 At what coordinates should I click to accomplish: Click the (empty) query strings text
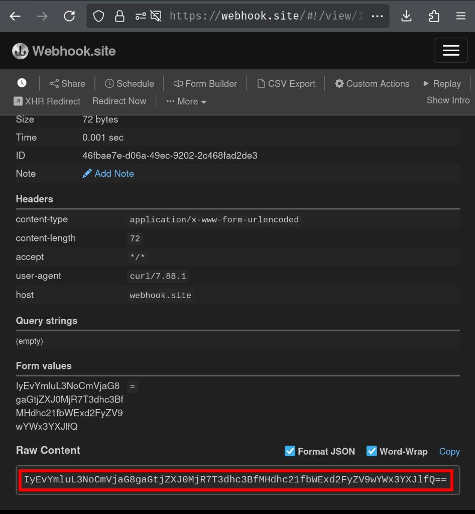pos(30,341)
